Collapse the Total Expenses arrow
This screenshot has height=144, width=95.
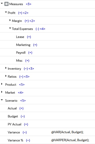click(x=10, y=28)
